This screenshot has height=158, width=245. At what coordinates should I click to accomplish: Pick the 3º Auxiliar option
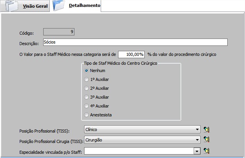(x=87, y=97)
